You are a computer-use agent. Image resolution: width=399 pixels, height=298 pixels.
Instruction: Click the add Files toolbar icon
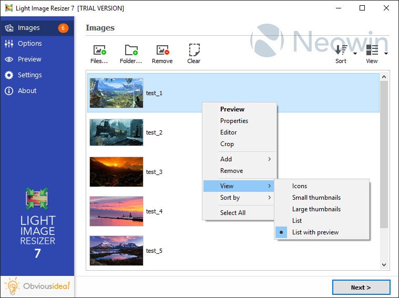[99, 51]
